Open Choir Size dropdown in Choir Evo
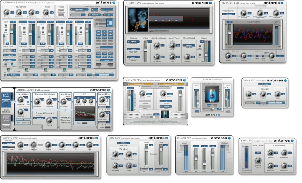Image resolution: width=302 pixels, height=183 pixels. click(x=265, y=84)
